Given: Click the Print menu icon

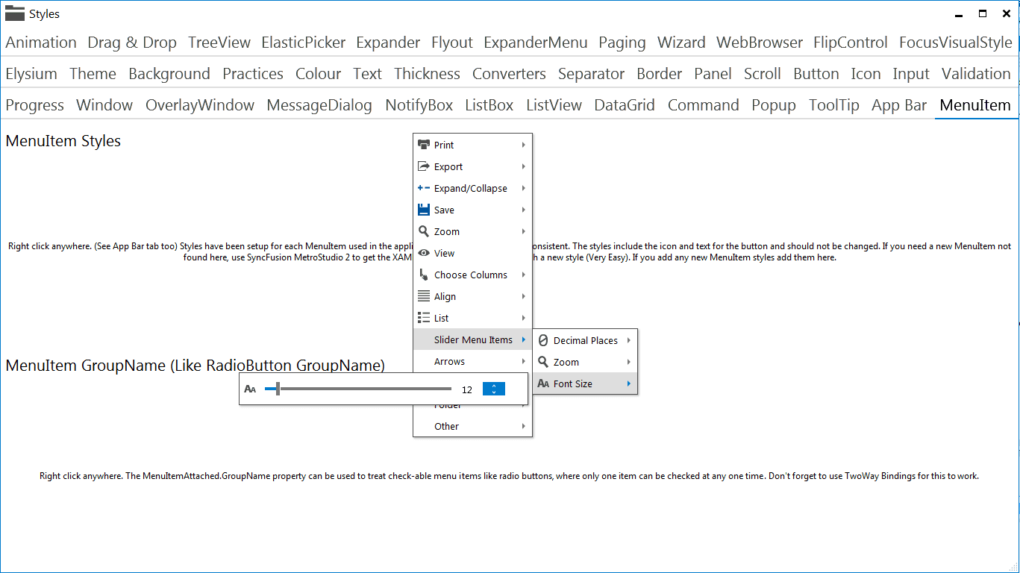Looking at the screenshot, I should coord(425,145).
